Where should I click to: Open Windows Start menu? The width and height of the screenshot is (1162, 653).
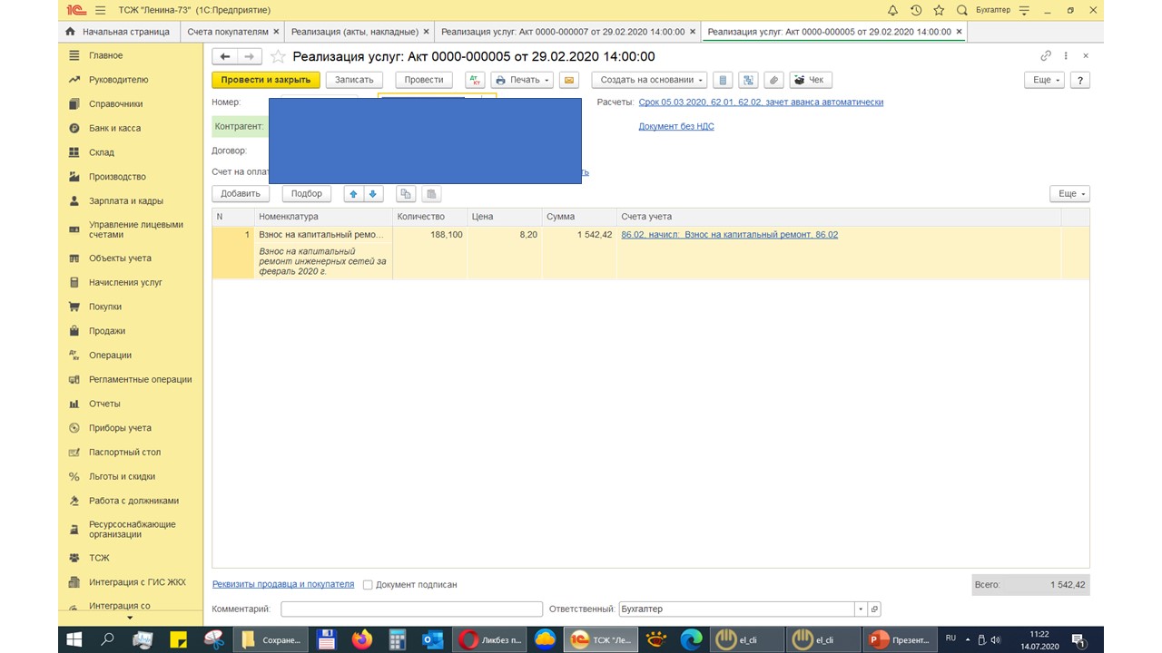tap(74, 639)
